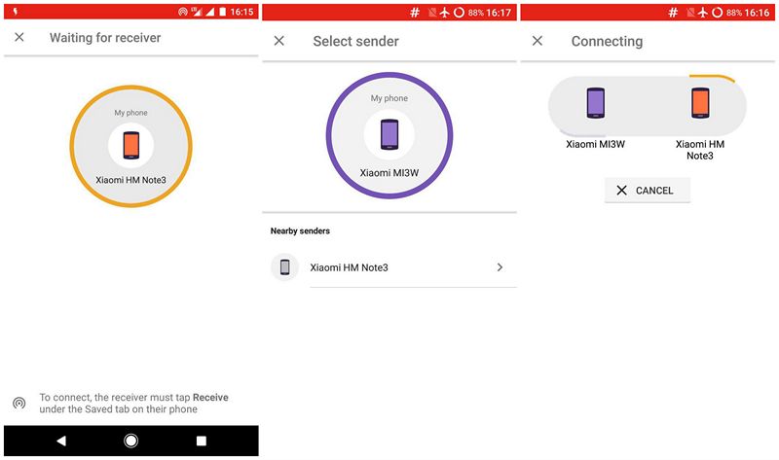Screen dimensions: 779x460
Task: Tap lightning charging icon in left status bar
Action: click(16, 12)
